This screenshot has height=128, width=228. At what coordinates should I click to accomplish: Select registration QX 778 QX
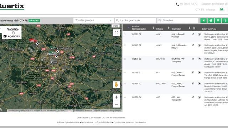pyautogui.click(x=136, y=97)
